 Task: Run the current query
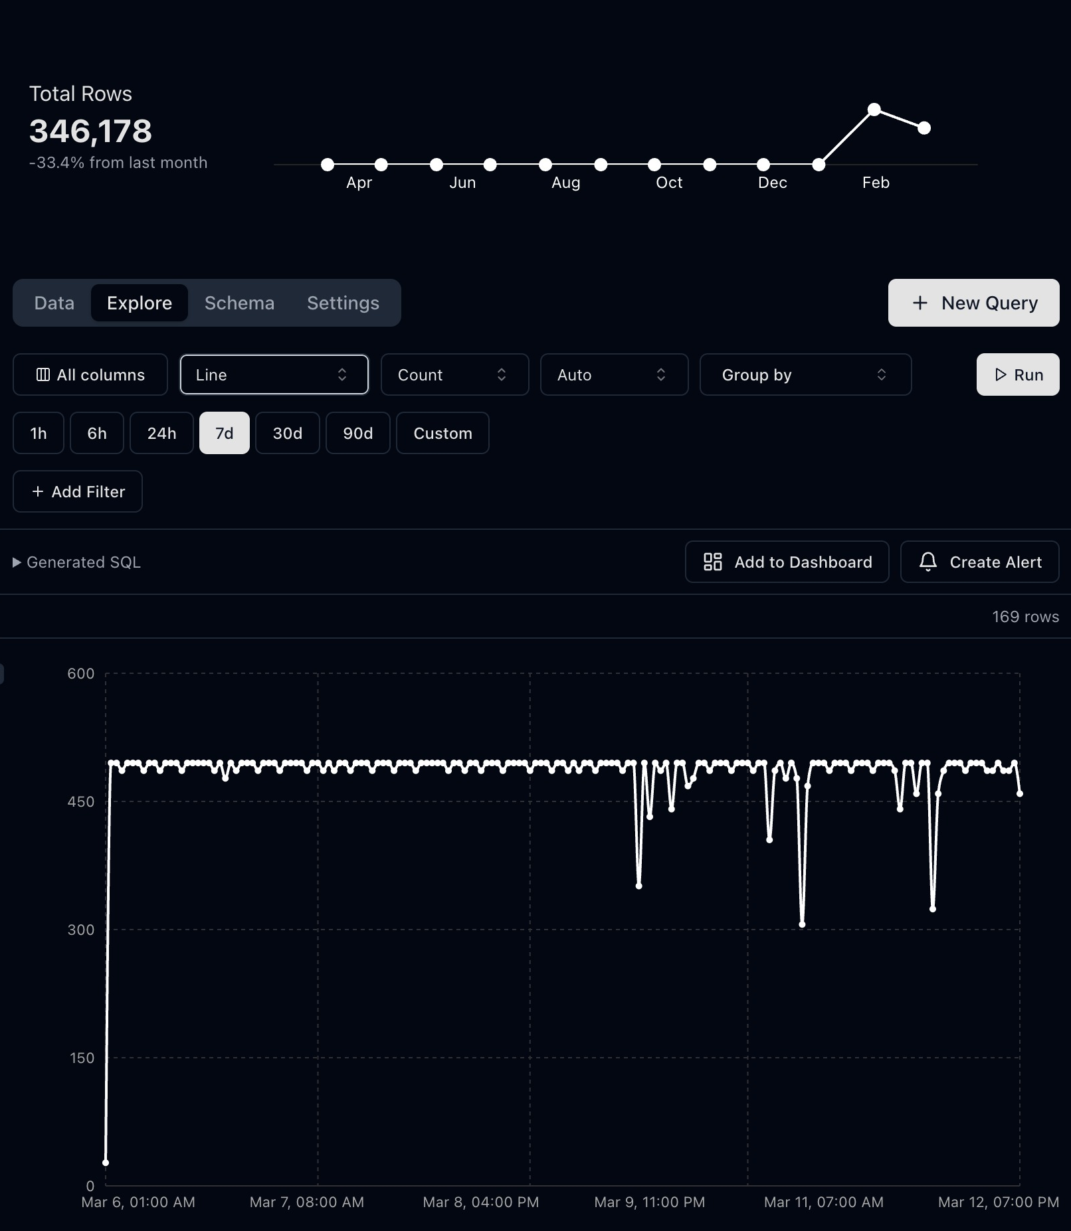(x=1018, y=374)
